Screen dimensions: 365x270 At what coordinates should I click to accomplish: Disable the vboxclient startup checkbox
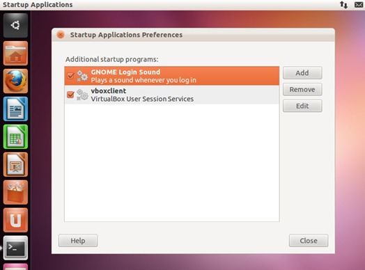(70, 95)
